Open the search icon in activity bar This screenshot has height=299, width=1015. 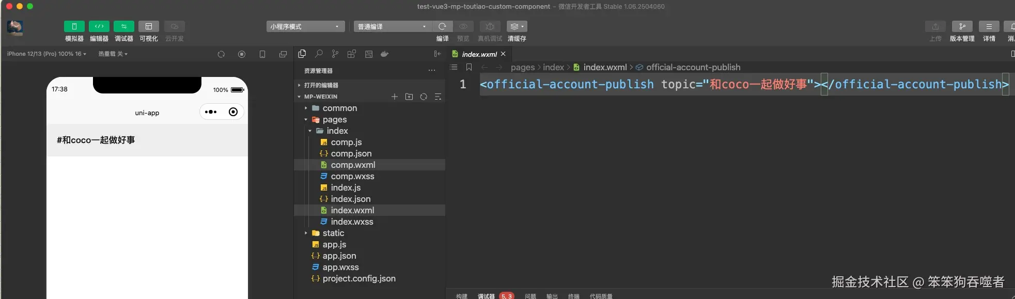pyautogui.click(x=319, y=54)
